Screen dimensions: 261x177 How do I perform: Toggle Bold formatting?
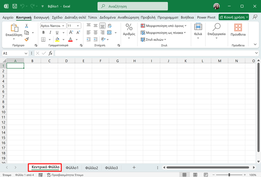click(43, 32)
